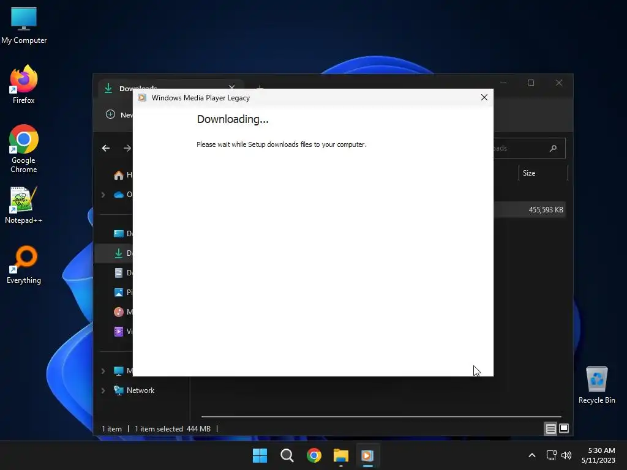
Task: Click '1 item selected 444 MB' status text
Action: [x=172, y=429]
